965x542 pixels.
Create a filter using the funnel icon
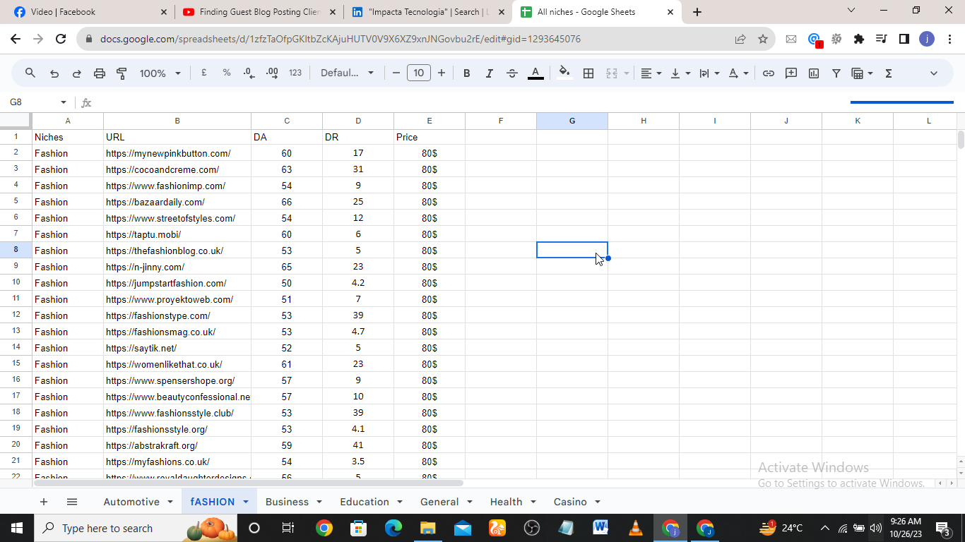[x=836, y=73]
